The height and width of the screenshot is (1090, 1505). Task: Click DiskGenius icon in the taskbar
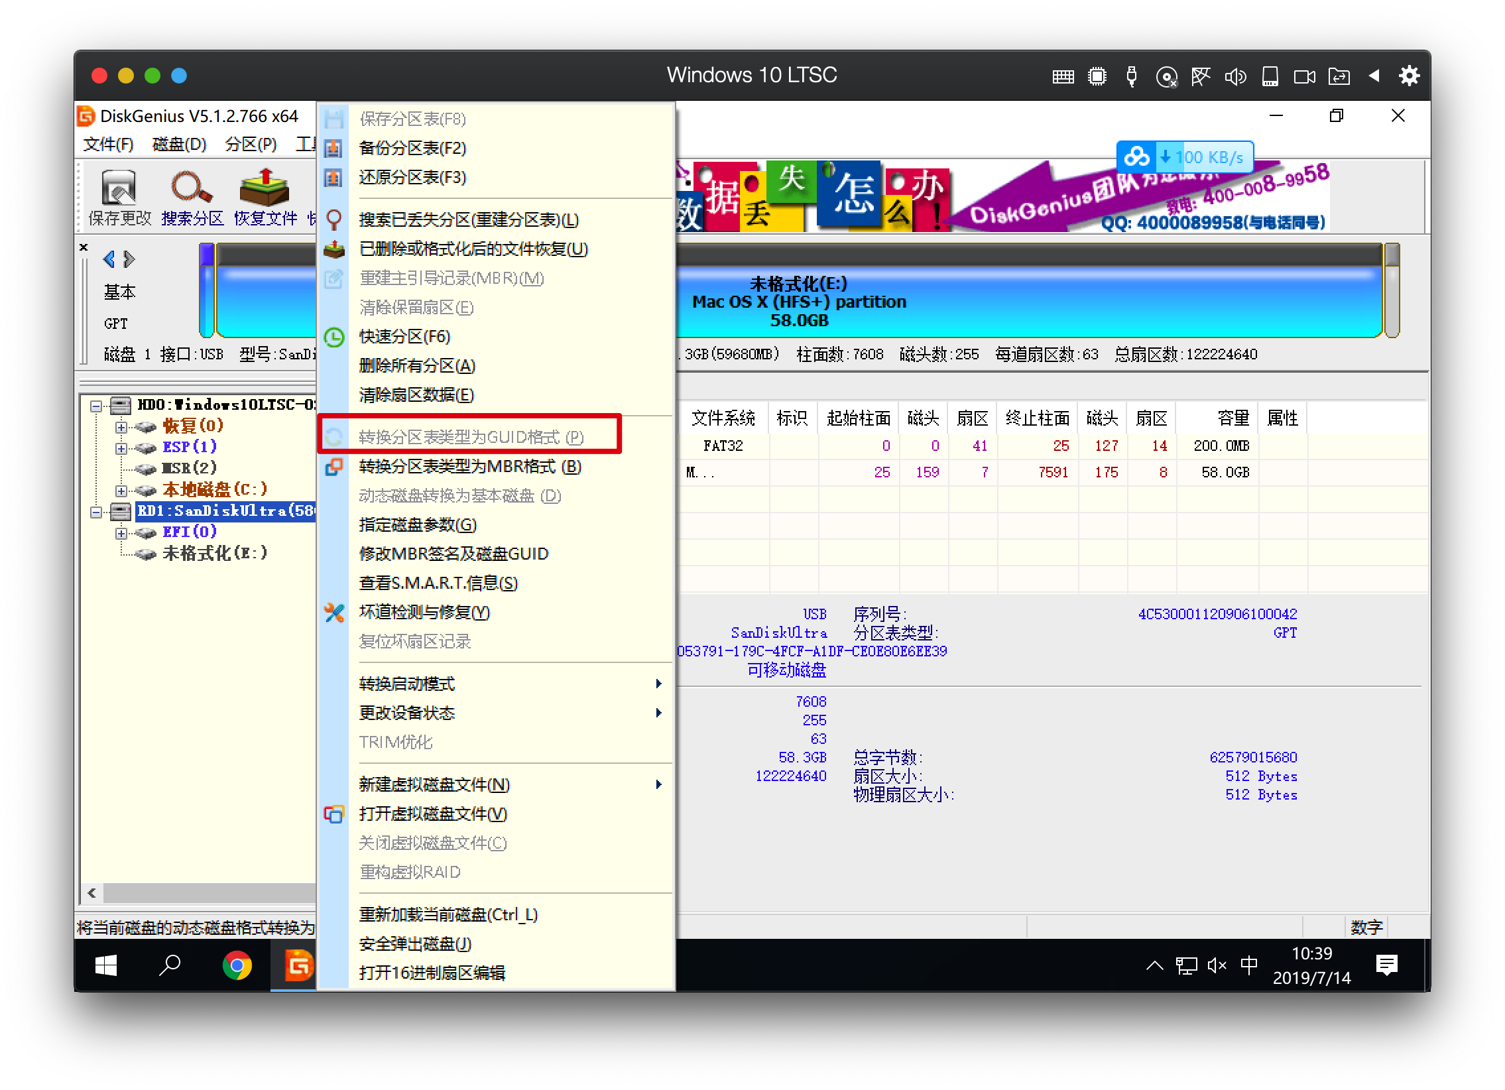(x=298, y=965)
